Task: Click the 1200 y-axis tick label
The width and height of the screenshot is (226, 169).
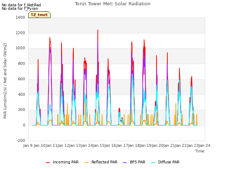Action: [x=20, y=33]
